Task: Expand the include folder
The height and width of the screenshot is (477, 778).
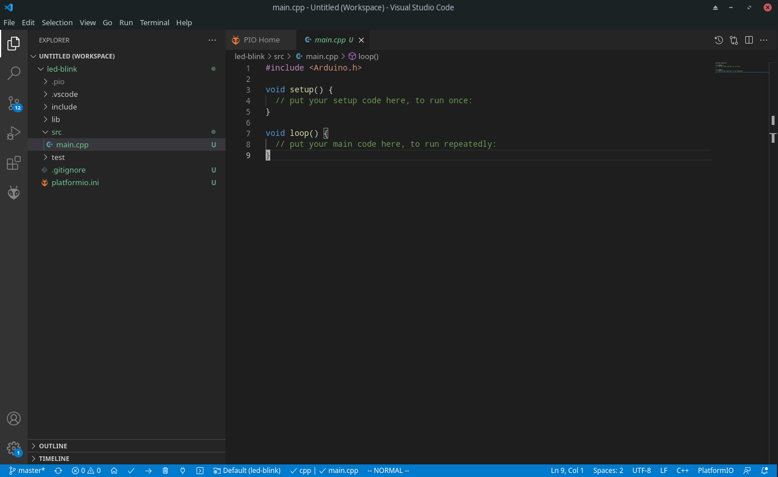Action: point(126,107)
